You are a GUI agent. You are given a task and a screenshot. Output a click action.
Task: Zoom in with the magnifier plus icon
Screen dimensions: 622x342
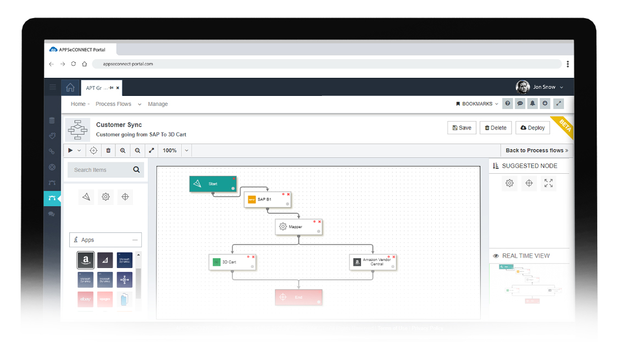tap(123, 150)
